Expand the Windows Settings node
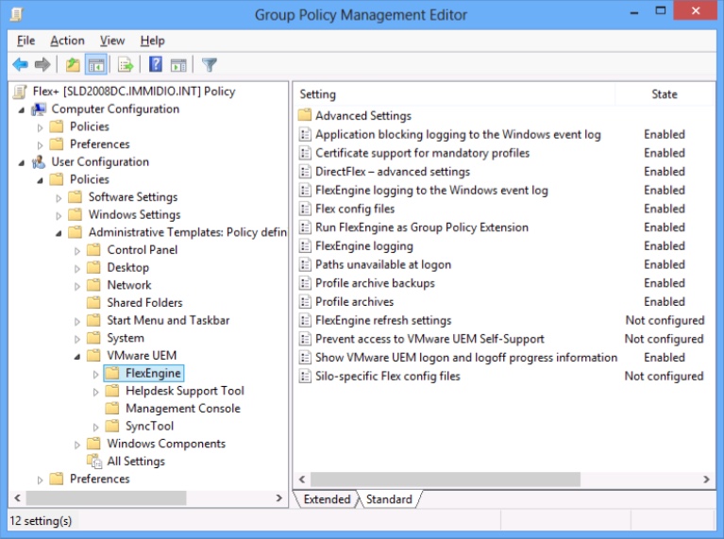 pyautogui.click(x=59, y=215)
